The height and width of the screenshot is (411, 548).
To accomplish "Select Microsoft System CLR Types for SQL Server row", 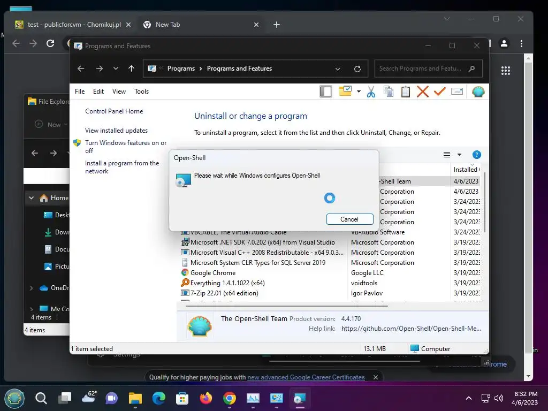I will coord(258,262).
